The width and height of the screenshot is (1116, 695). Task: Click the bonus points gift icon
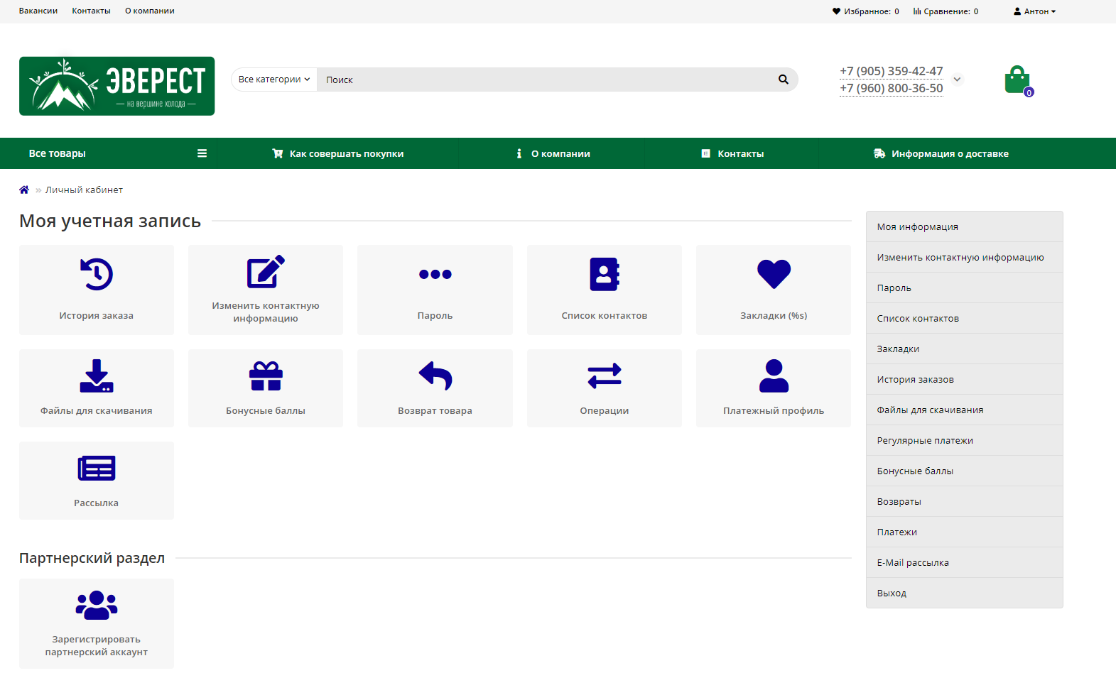pyautogui.click(x=266, y=376)
